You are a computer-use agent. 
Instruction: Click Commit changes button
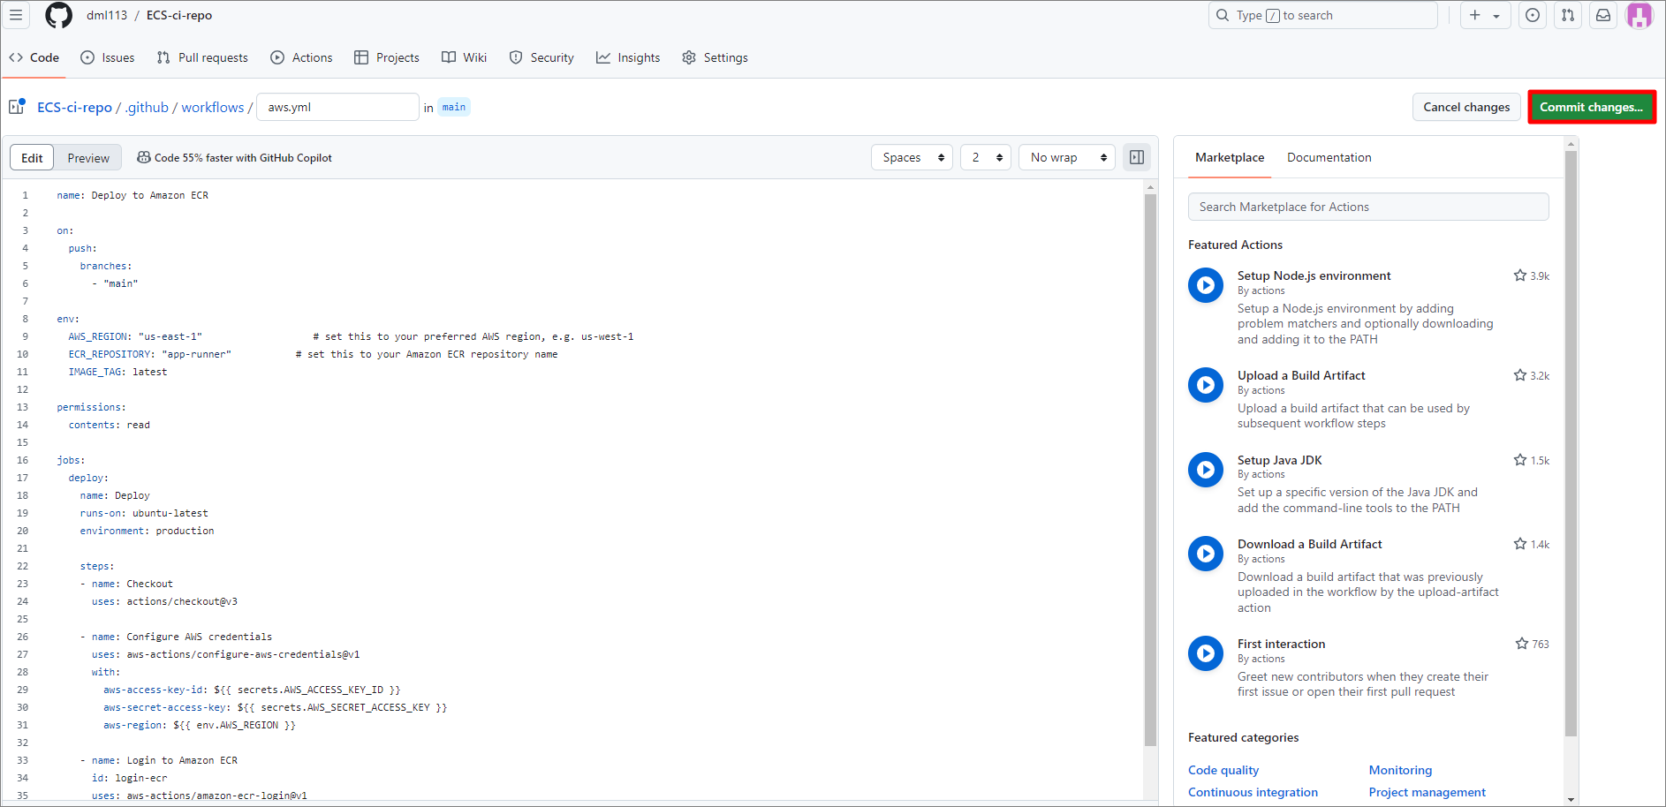pyautogui.click(x=1591, y=107)
